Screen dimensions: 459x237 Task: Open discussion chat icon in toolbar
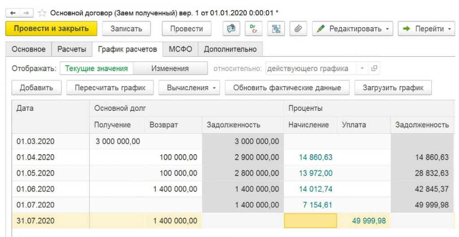click(231, 29)
